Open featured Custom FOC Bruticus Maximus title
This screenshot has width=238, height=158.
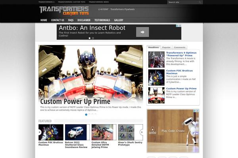(50, 144)
